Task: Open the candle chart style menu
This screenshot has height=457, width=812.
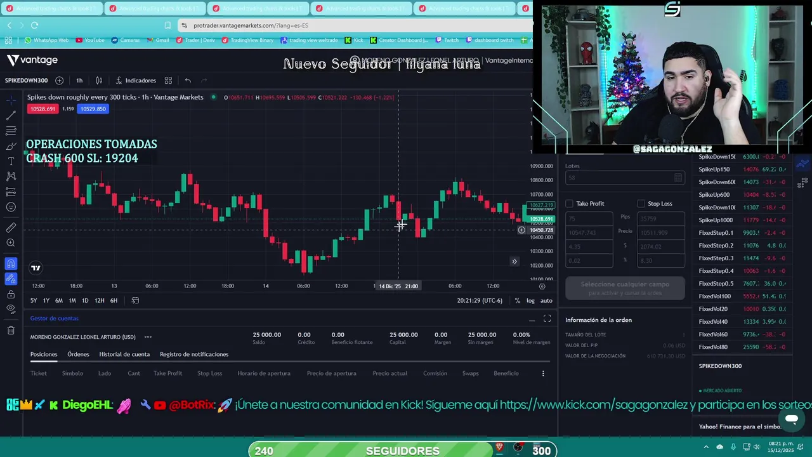Action: (x=99, y=81)
